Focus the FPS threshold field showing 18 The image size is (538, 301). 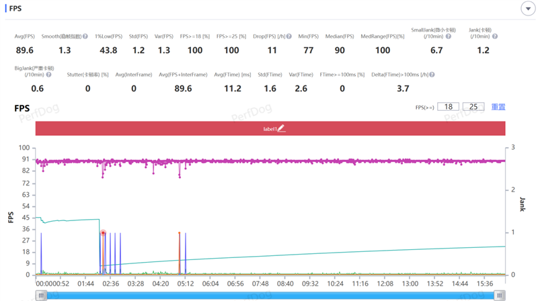pos(448,107)
